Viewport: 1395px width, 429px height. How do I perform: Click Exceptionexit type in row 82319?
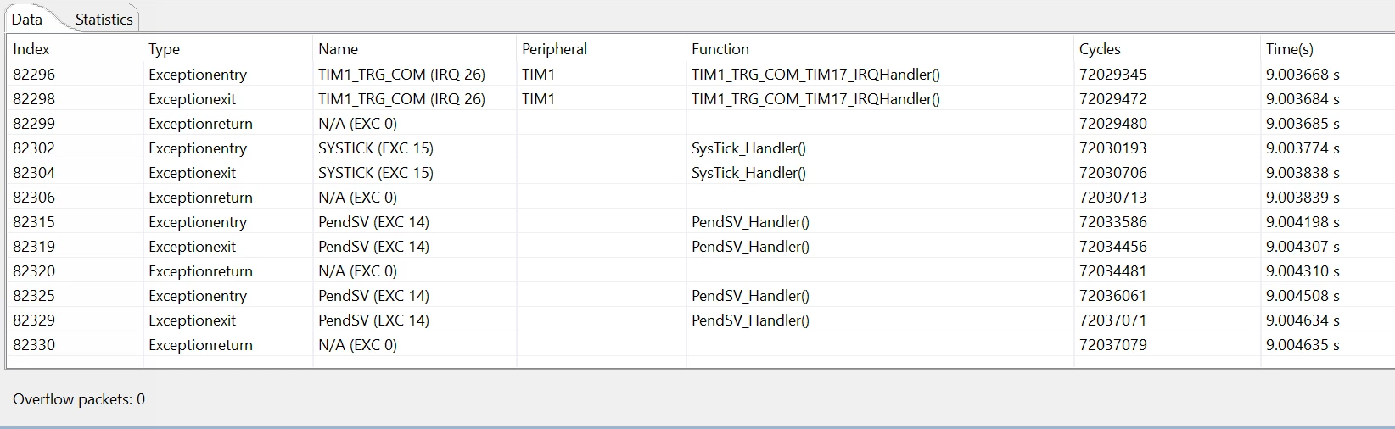(192, 247)
